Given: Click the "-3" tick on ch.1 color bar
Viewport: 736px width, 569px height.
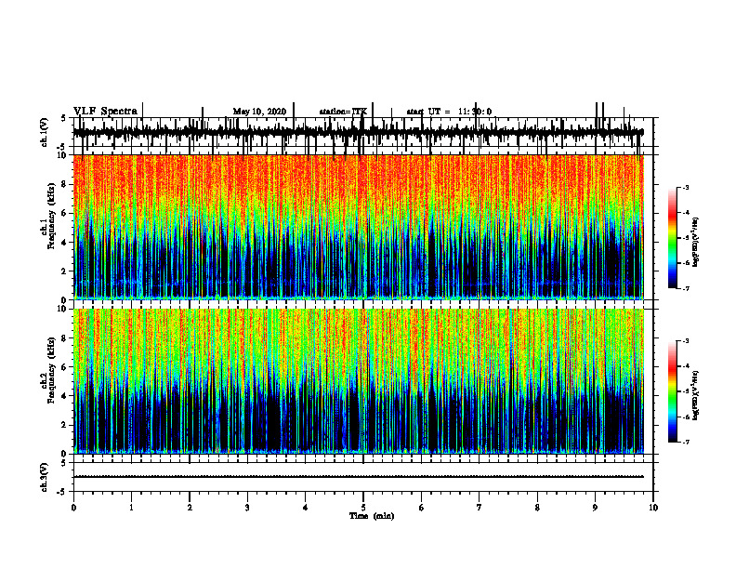Looking at the screenshot, I should point(686,187).
